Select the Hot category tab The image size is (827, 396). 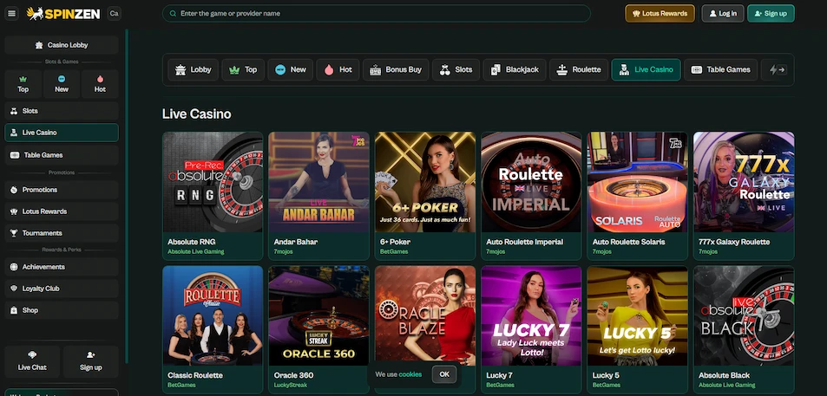click(x=338, y=69)
